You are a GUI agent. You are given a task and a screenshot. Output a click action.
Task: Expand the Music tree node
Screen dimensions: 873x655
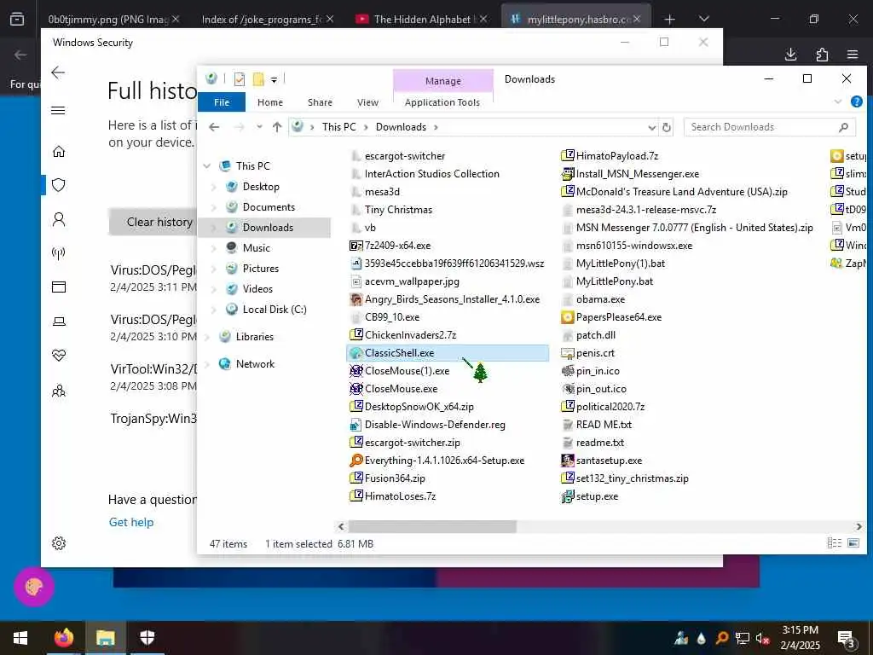click(x=214, y=248)
